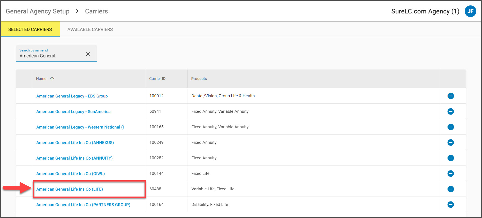Open American General Life Ins Co (ANNUITY)
Viewport: 482px width, 218px height.
pos(74,158)
